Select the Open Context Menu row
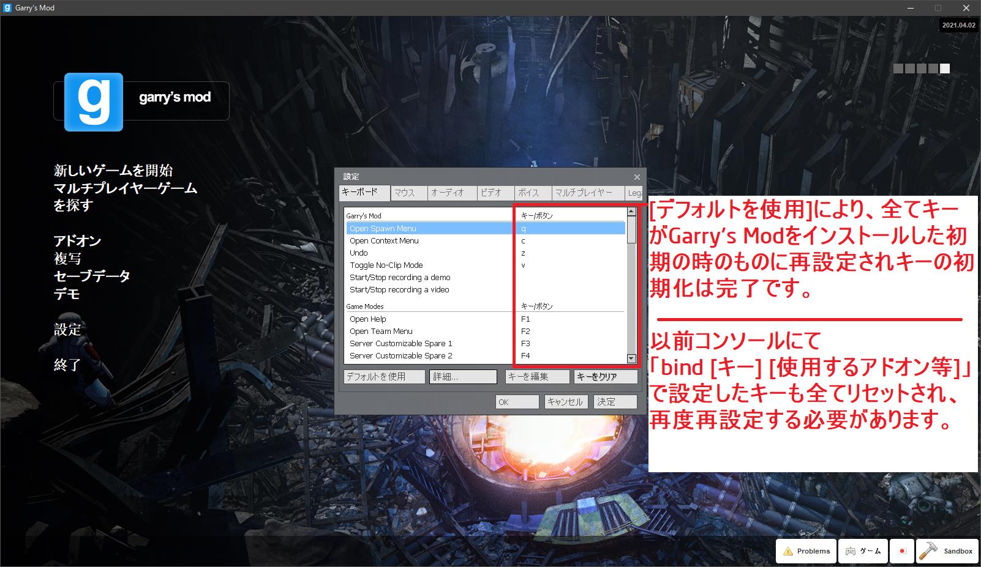Screen dimensions: 981x567 click(x=486, y=240)
